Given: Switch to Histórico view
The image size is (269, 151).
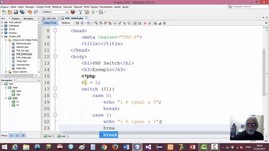Looking at the screenshot, I should pos(66,23).
